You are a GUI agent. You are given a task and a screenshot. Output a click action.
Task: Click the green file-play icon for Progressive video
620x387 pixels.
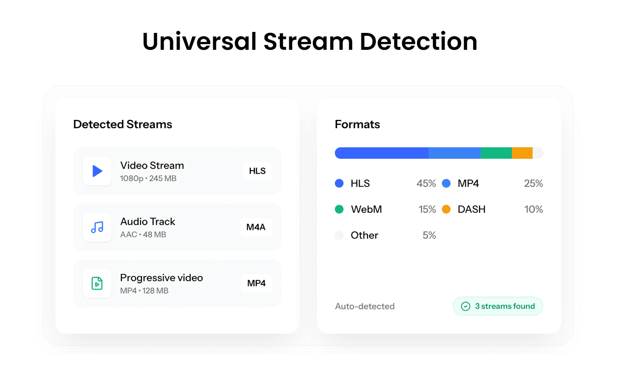point(97,283)
